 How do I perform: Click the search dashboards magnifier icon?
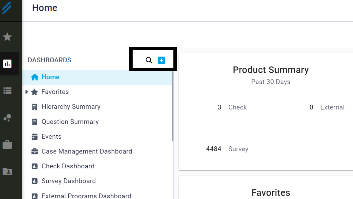[x=149, y=60]
